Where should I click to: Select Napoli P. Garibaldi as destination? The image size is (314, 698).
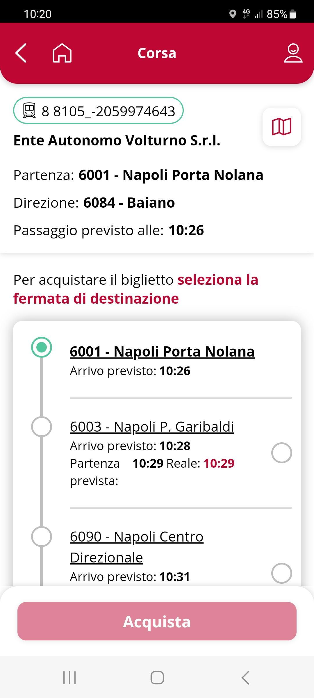coord(281,453)
